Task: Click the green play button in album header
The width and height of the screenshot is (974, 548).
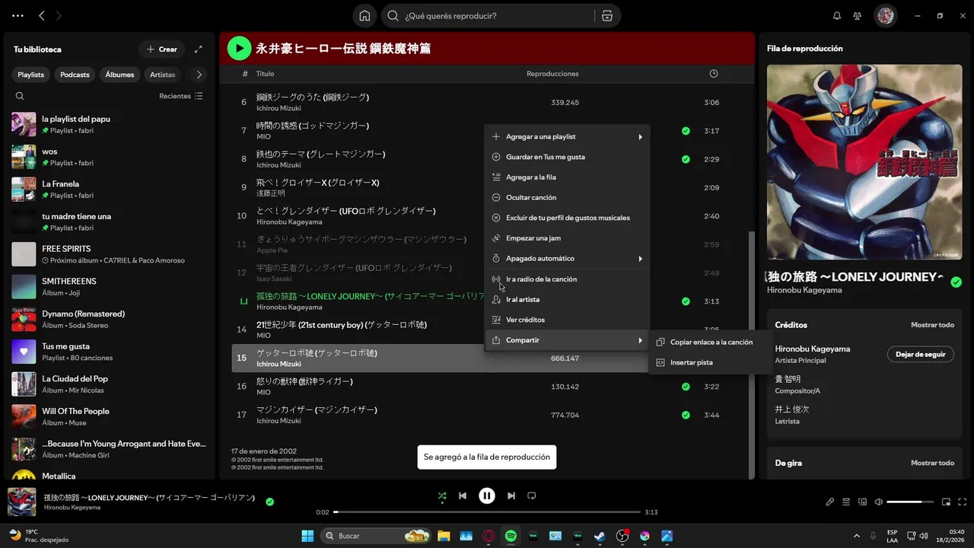Action: tap(239, 49)
